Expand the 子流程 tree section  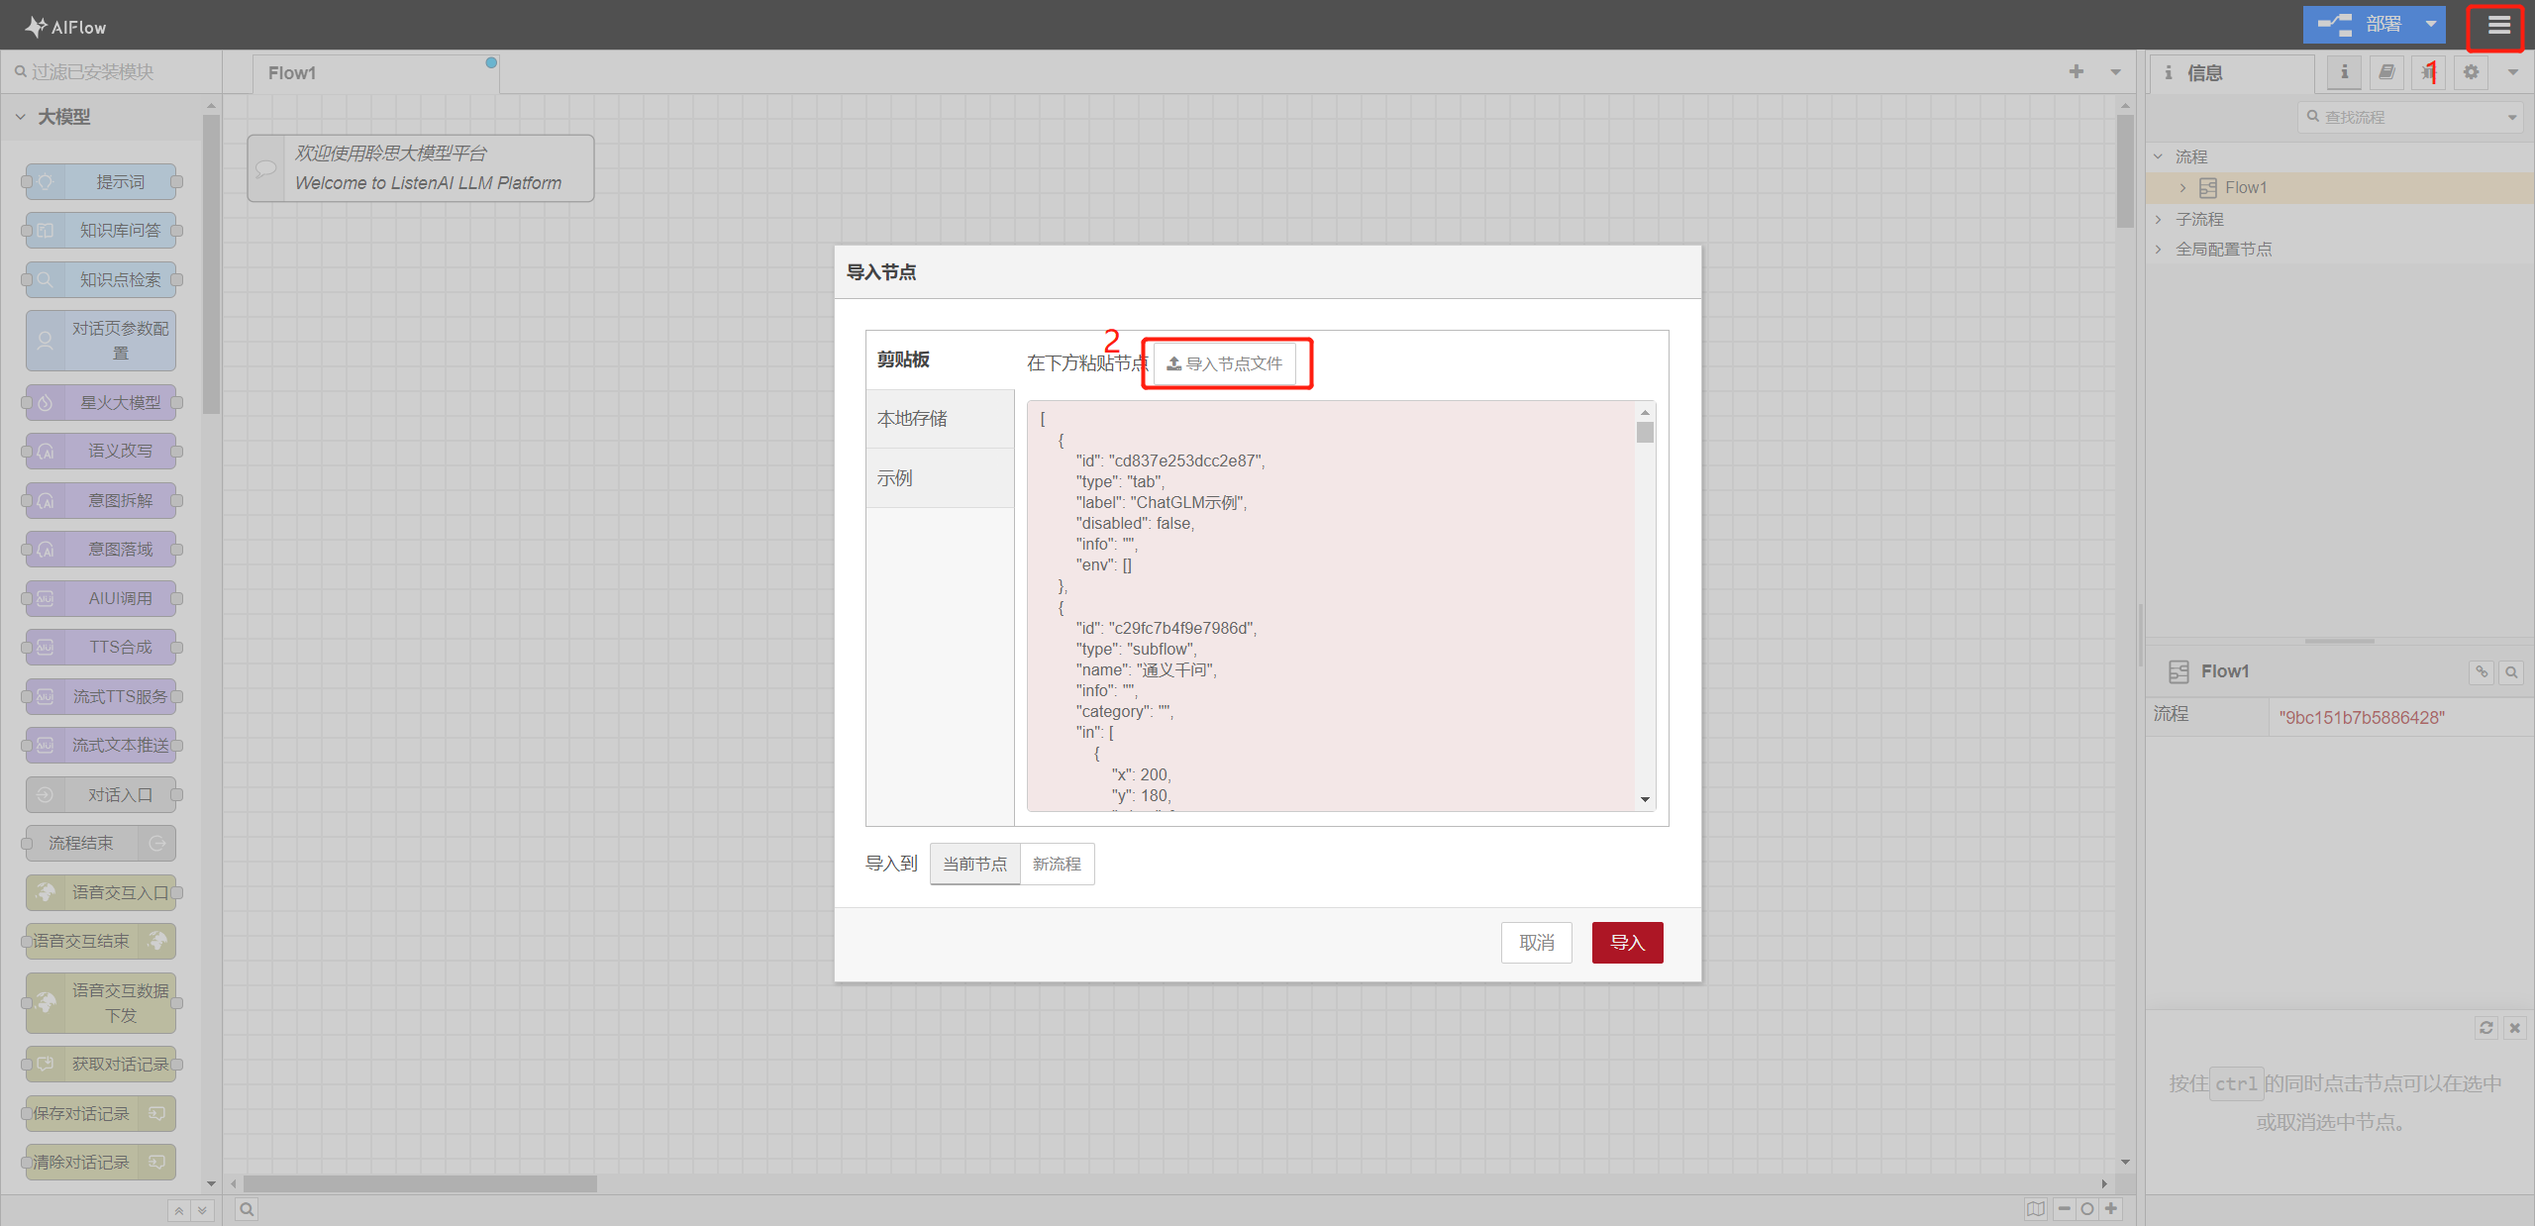(2159, 219)
